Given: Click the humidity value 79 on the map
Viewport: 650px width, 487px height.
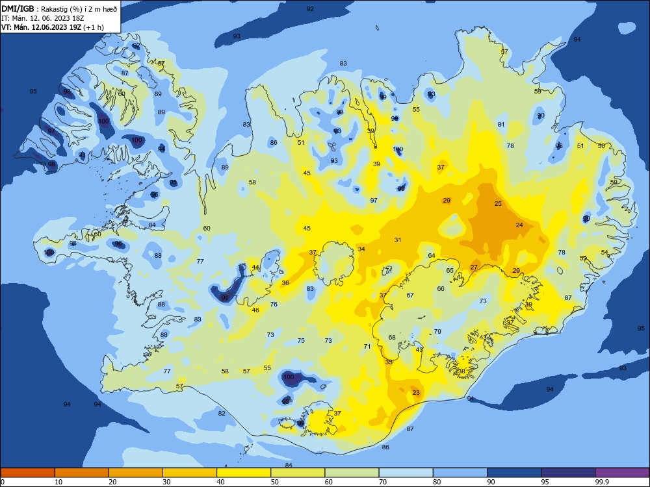Looking at the screenshot, I should 437,332.
